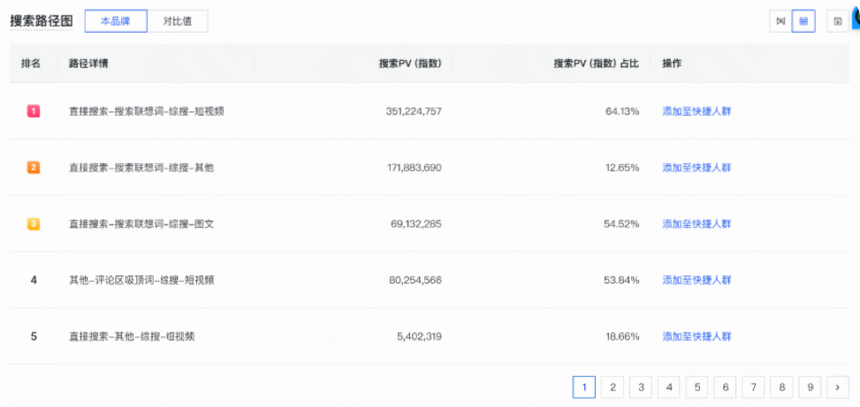The height and width of the screenshot is (407, 860).
Task: Select the table view icon
Action: pos(803,21)
